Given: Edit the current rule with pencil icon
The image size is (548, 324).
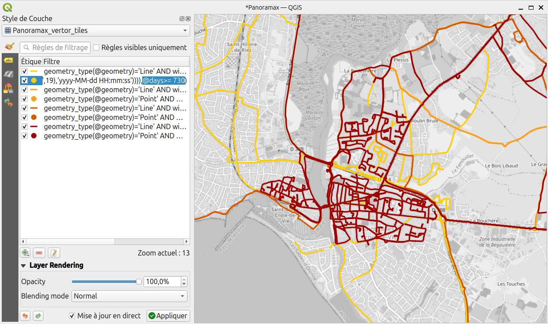Looking at the screenshot, I should click(54, 253).
